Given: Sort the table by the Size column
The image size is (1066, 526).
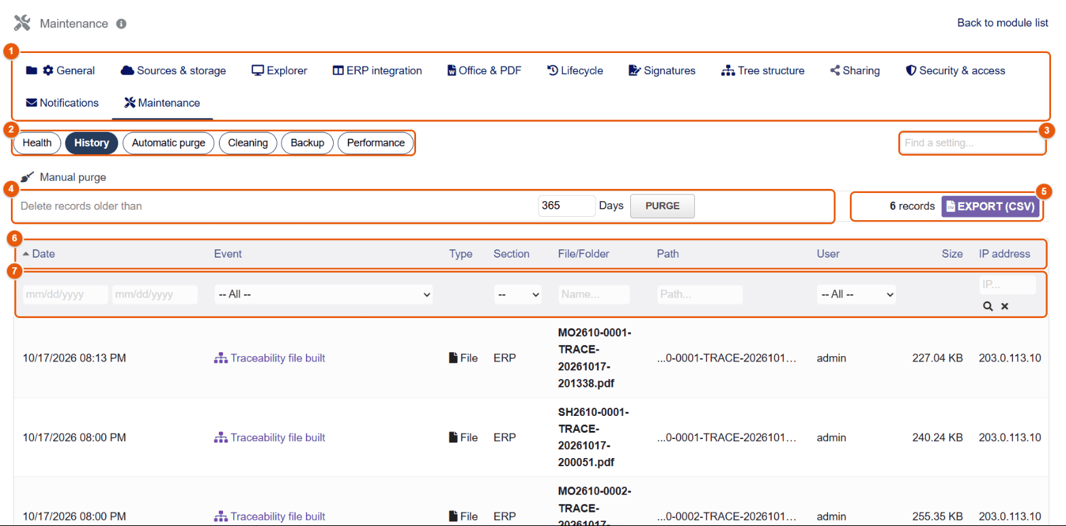Looking at the screenshot, I should (952, 254).
